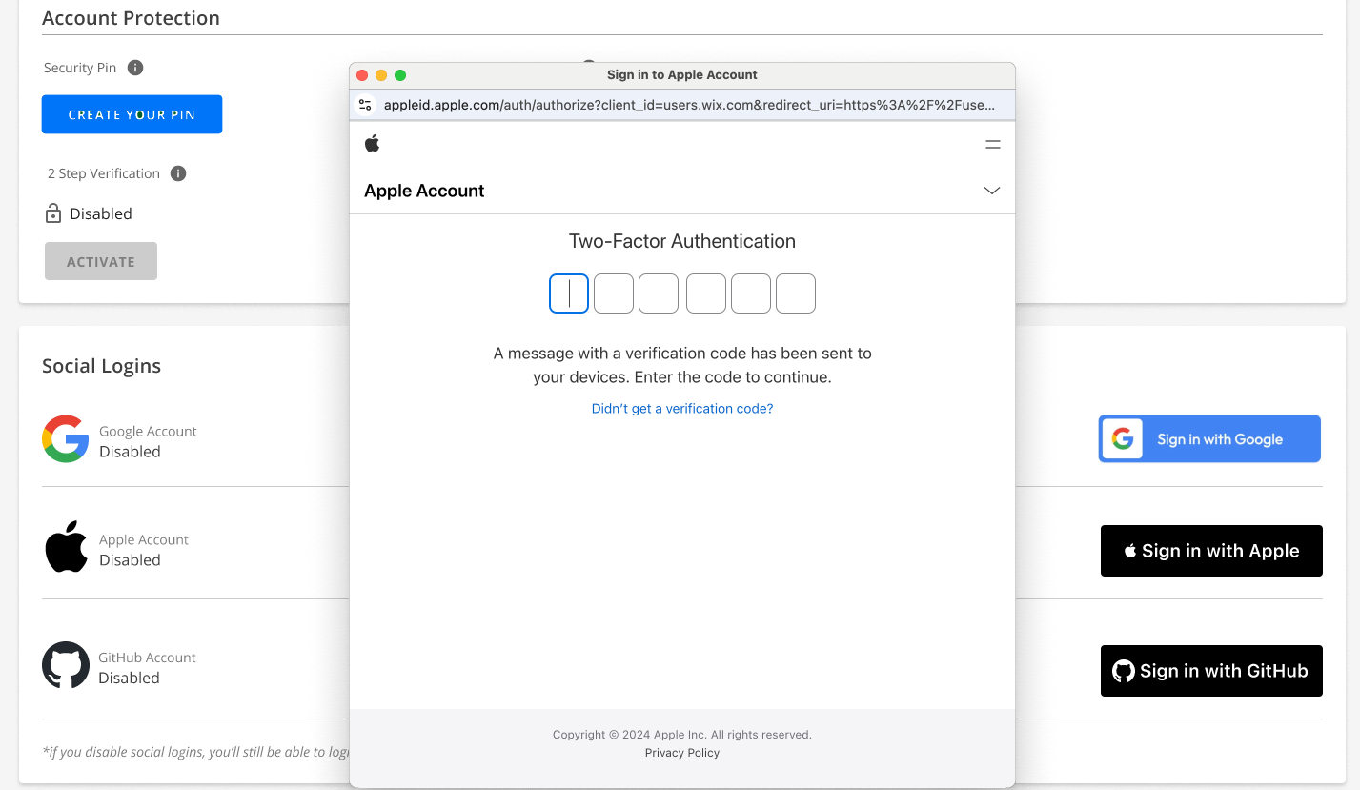Click the G icon inside Sign in with Google

click(1123, 438)
